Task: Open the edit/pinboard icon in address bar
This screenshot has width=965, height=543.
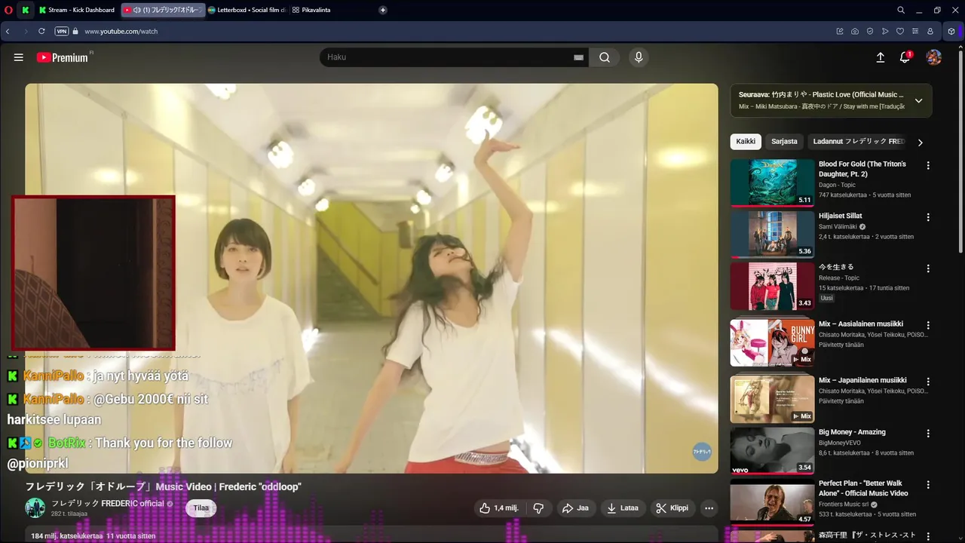Action: click(x=840, y=32)
